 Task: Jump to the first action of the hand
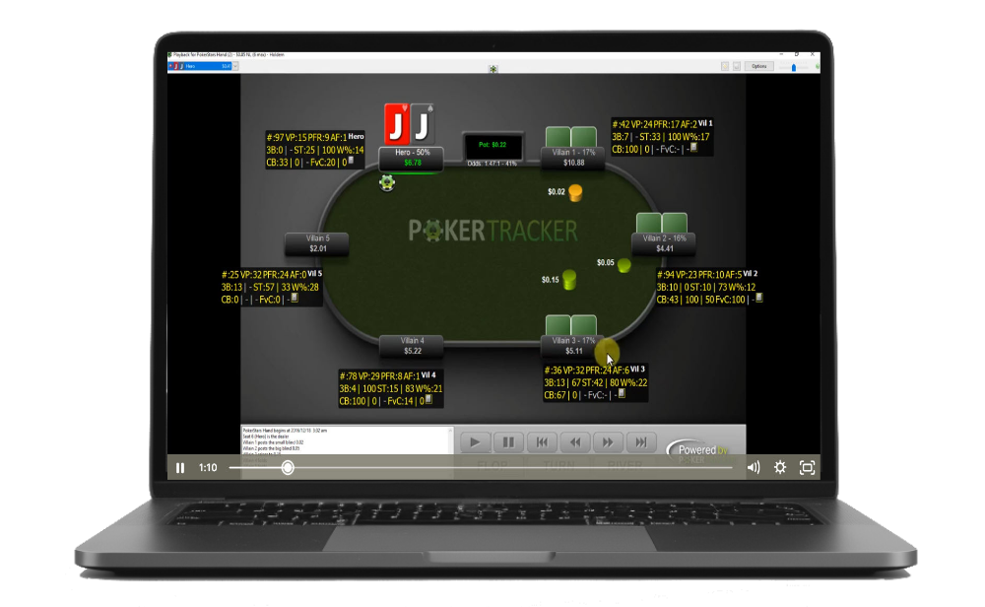542,442
